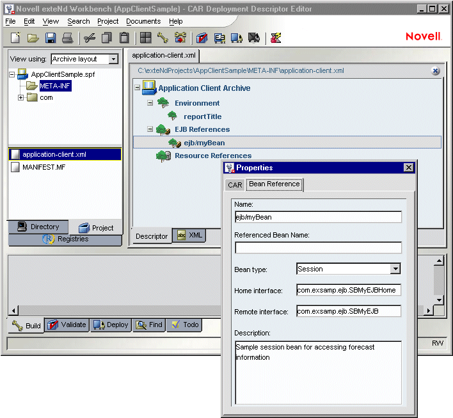The height and width of the screenshot is (418, 453).
Task: Switch to the Directory navigation tab
Action: 38,227
